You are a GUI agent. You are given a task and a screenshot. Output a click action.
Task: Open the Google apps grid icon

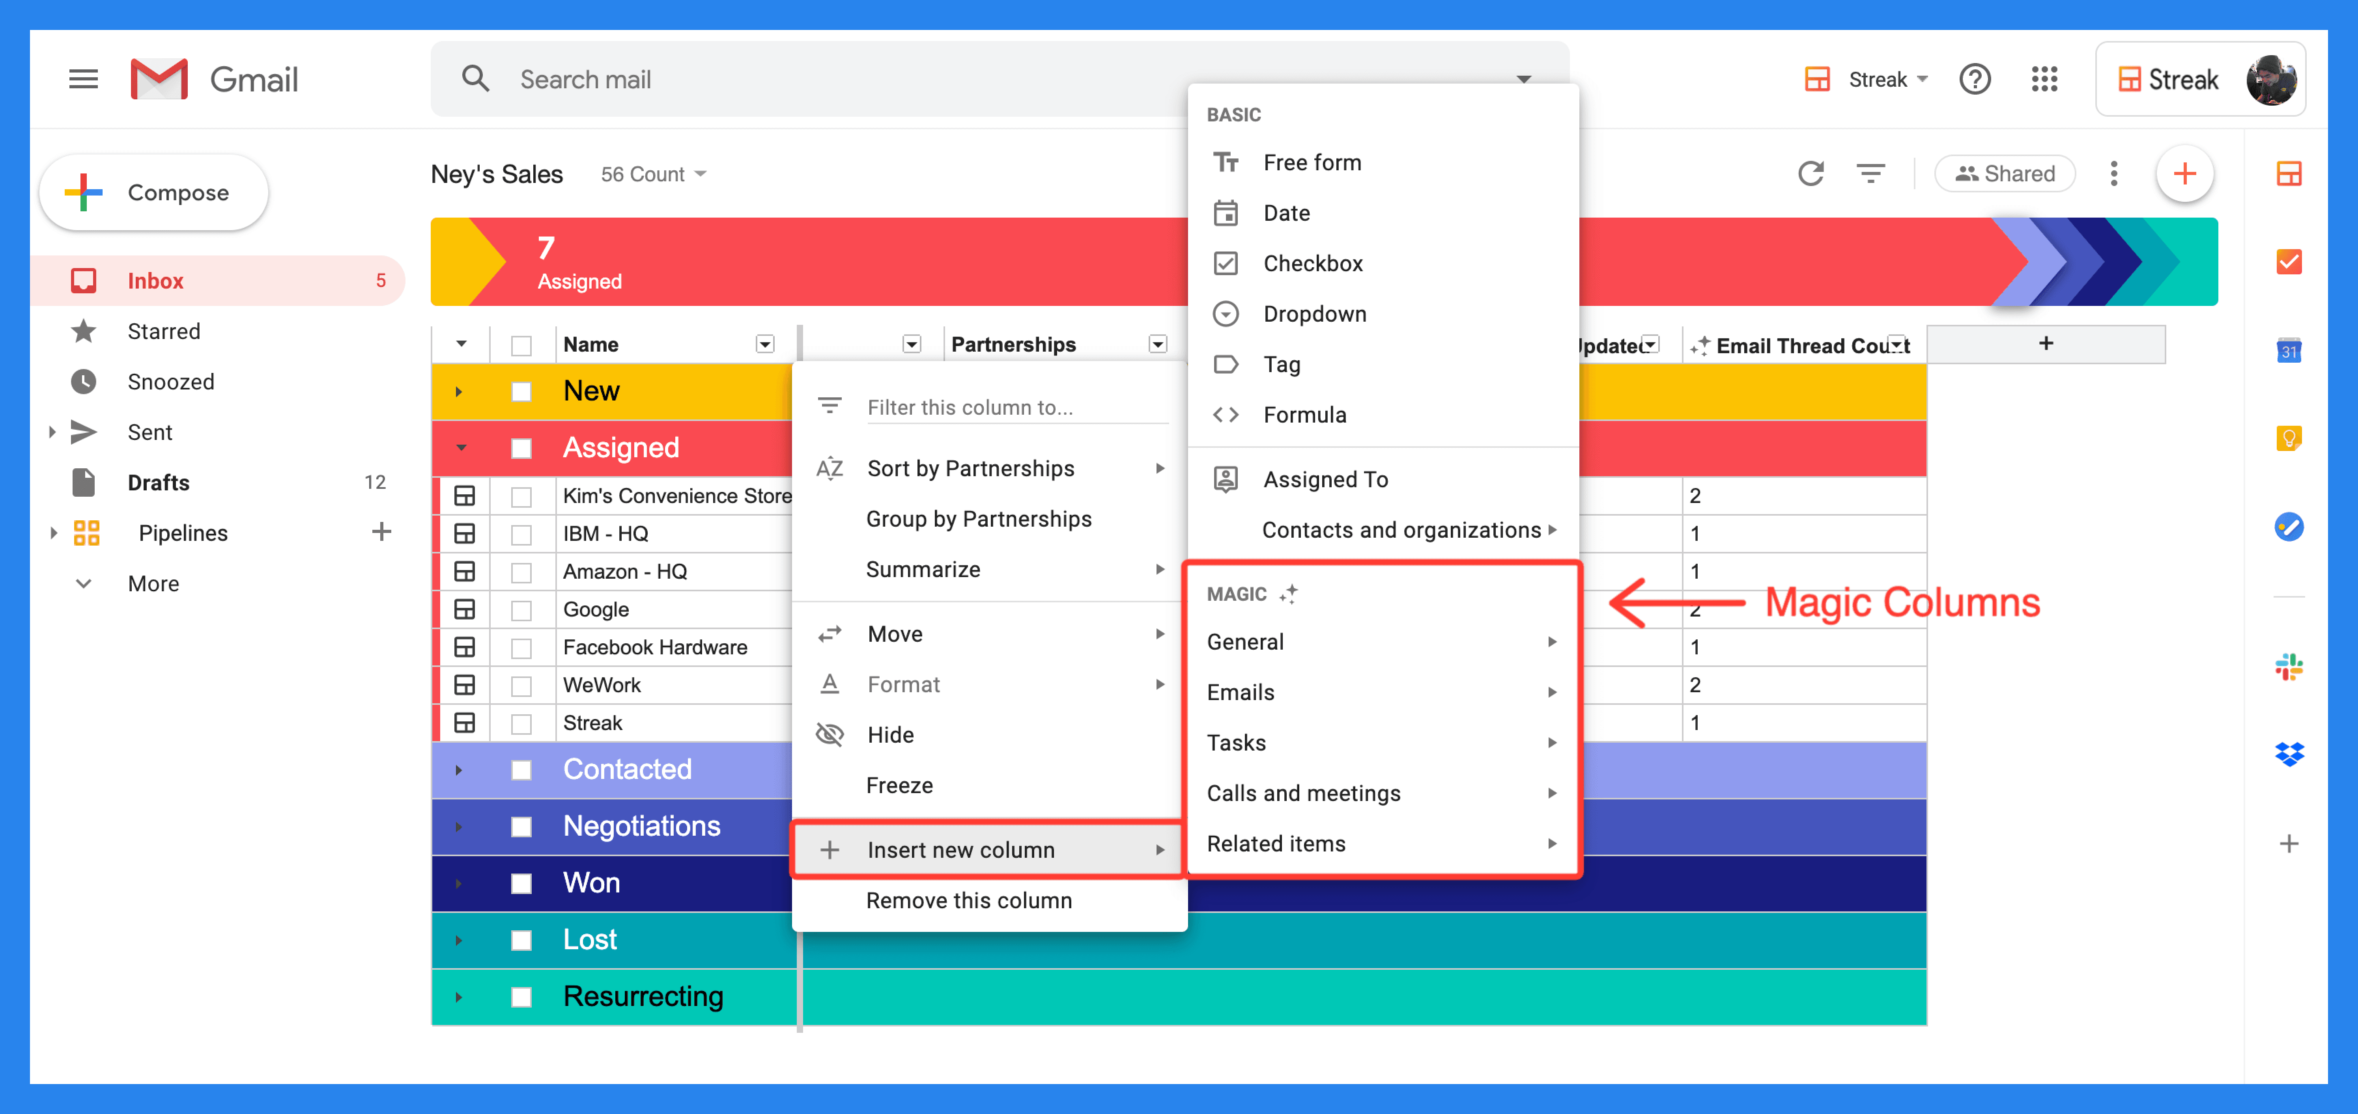click(x=2044, y=80)
